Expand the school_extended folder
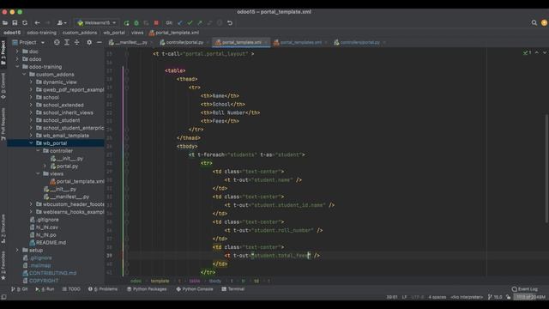Viewport: 549px width, 309px height. click(31, 105)
